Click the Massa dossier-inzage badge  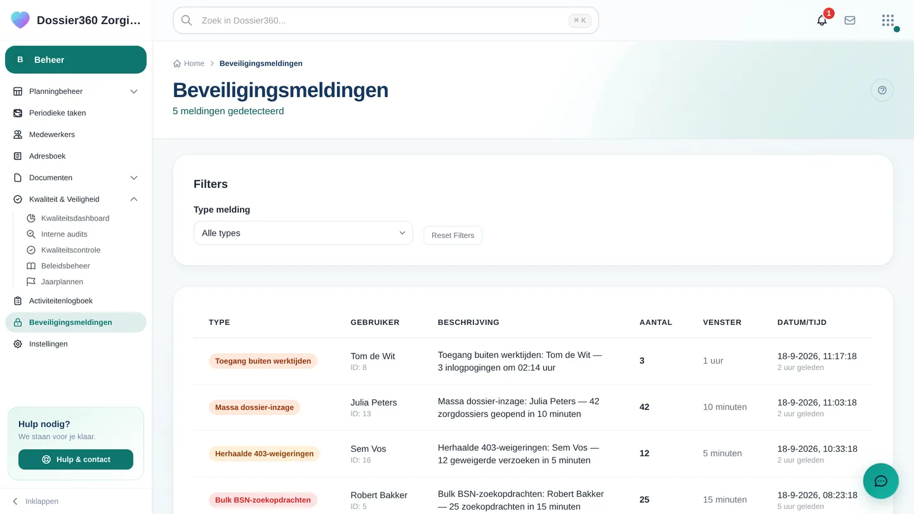coord(255,407)
